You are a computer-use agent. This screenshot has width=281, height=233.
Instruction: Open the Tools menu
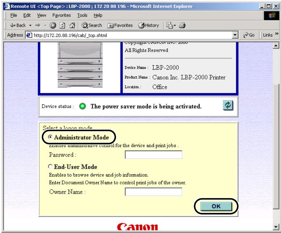82,15
